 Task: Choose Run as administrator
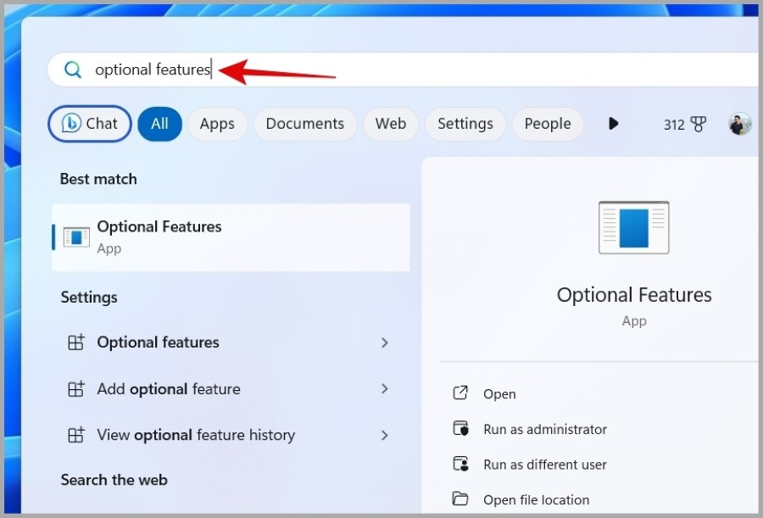[x=545, y=429]
